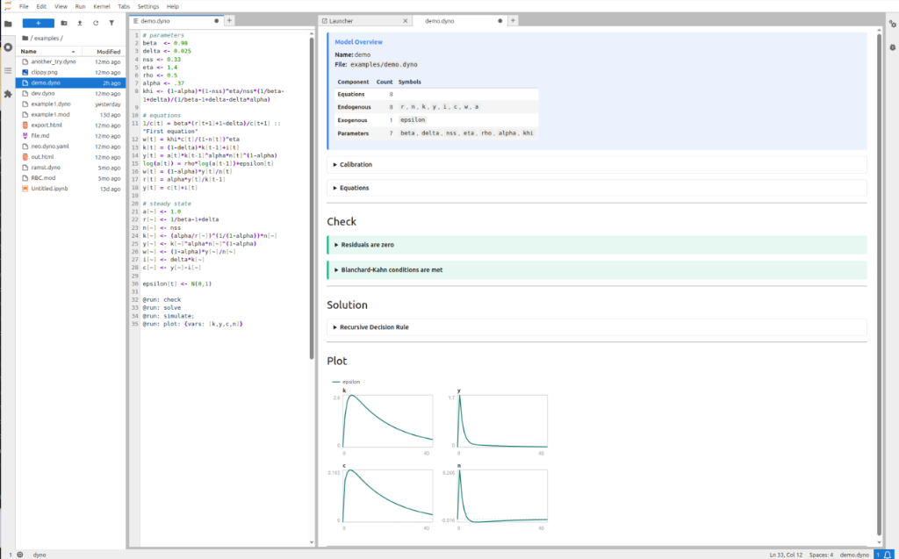Add a new tab beside the left demo.dyno tab
Image resolution: width=899 pixels, height=559 pixels.
click(229, 20)
